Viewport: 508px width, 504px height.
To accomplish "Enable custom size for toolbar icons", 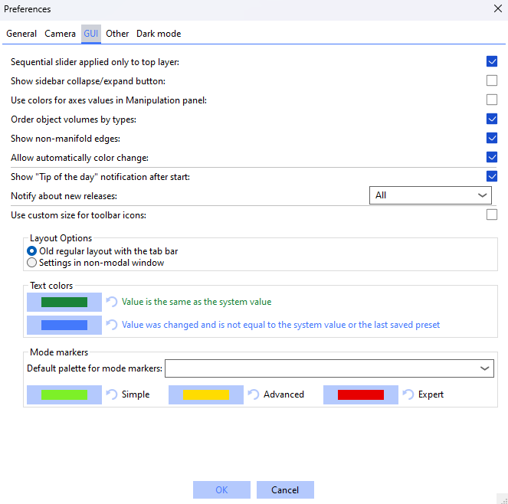I will pyautogui.click(x=492, y=214).
